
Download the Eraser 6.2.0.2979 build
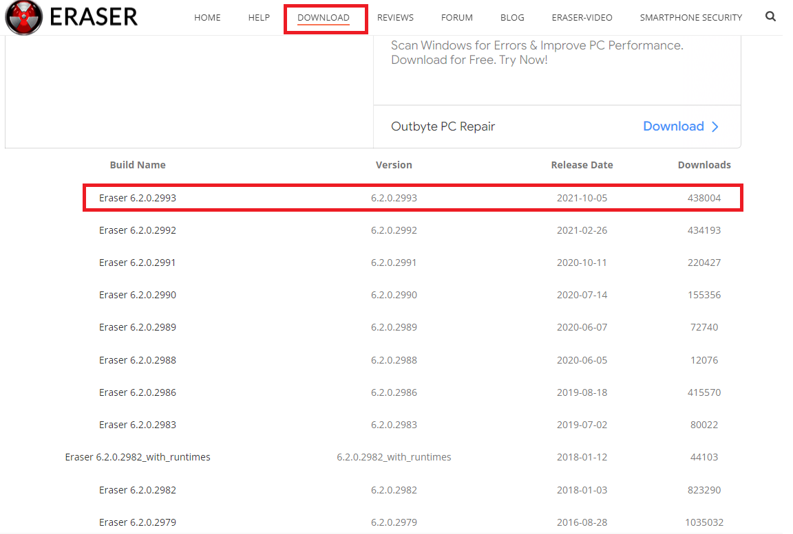coord(138,522)
